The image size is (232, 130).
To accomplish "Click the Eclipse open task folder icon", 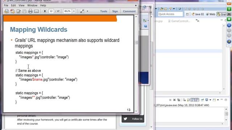I will click(166, 9).
